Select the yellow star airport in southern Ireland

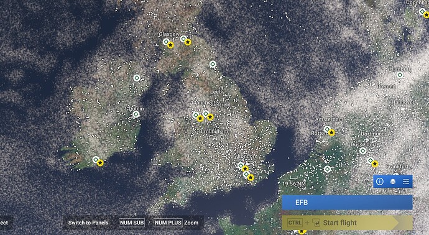pyautogui.click(x=100, y=163)
